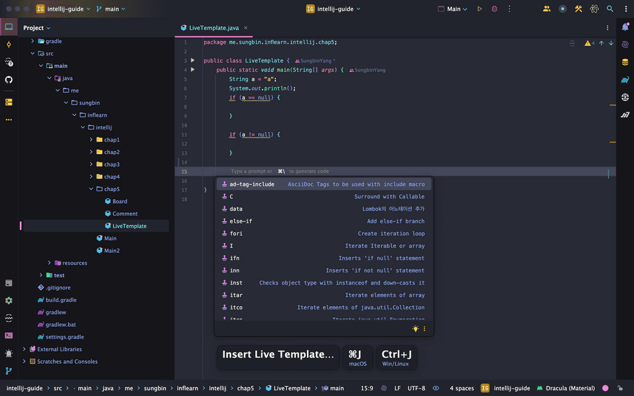
Task: Open the Project tool window icon
Action: tap(9, 27)
